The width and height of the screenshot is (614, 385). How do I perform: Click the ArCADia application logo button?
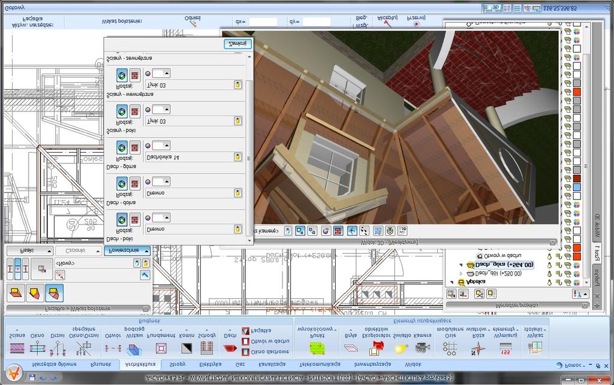click(14, 373)
